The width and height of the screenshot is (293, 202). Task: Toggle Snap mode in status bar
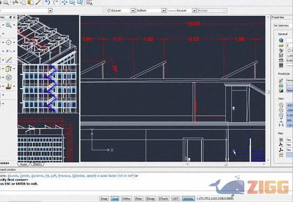click(104, 199)
